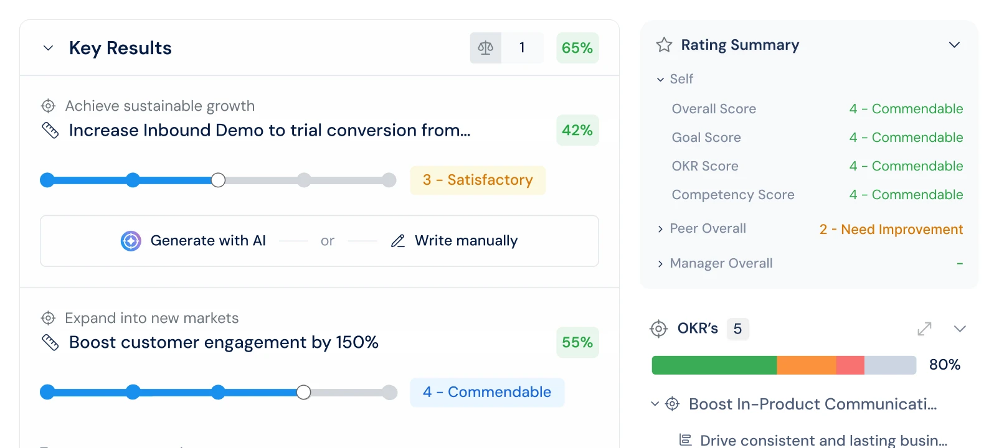Click the OKR's target icon
Viewport: 999px width, 448px height.
[658, 329]
